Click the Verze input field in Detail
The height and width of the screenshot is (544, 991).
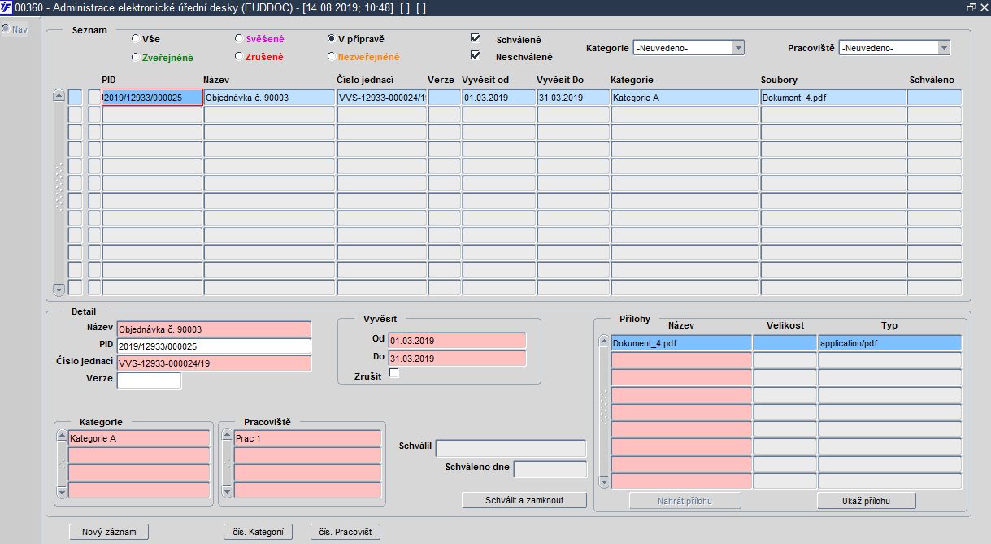(x=150, y=381)
